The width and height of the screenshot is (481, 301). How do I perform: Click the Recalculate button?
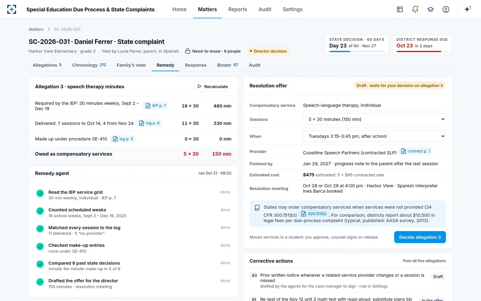[212, 86]
